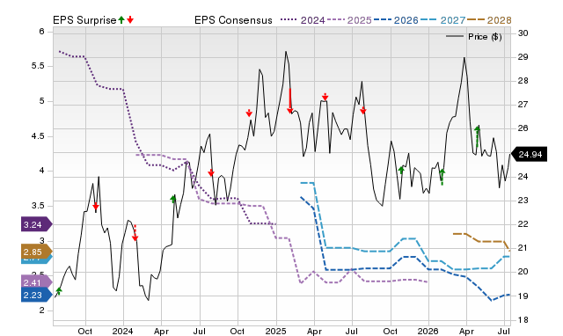Select the green dotted beat arrow after Apr 2026

[477, 136]
